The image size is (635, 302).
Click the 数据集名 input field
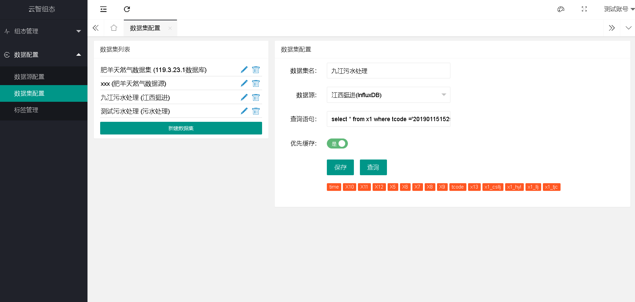pyautogui.click(x=389, y=71)
